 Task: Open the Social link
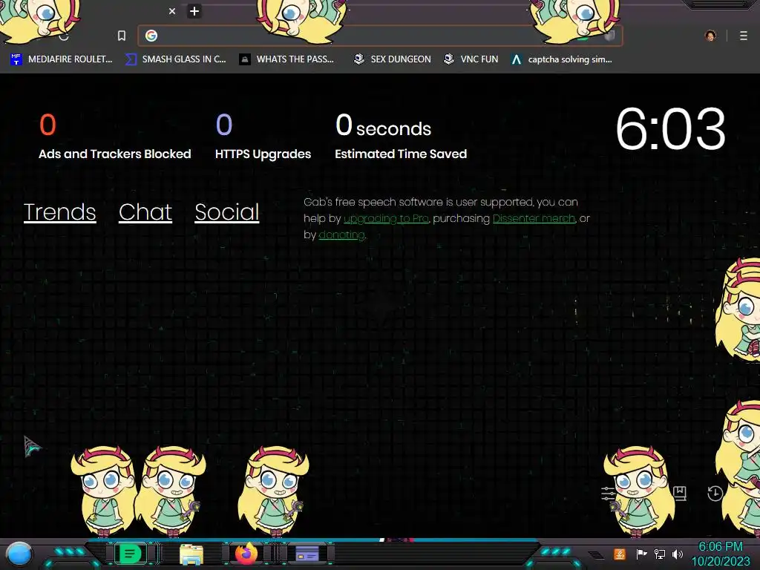pos(227,212)
